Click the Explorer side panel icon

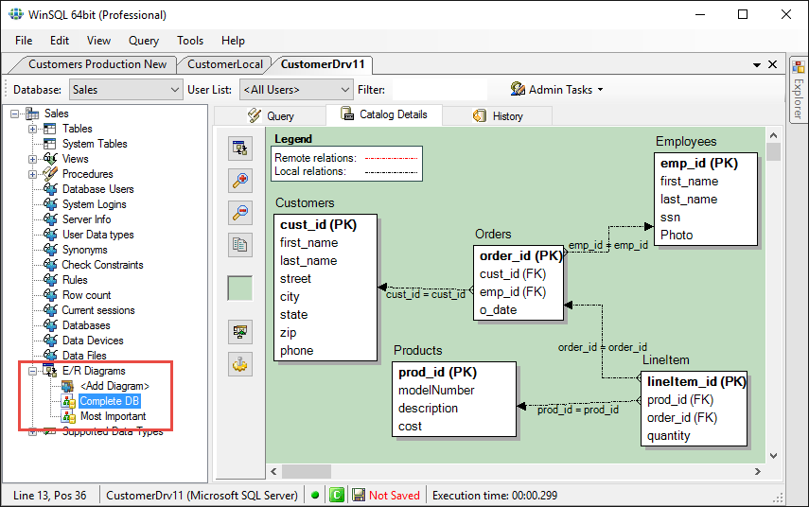(x=799, y=67)
